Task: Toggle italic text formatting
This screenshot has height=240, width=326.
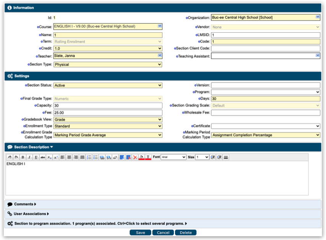Action: point(29,157)
